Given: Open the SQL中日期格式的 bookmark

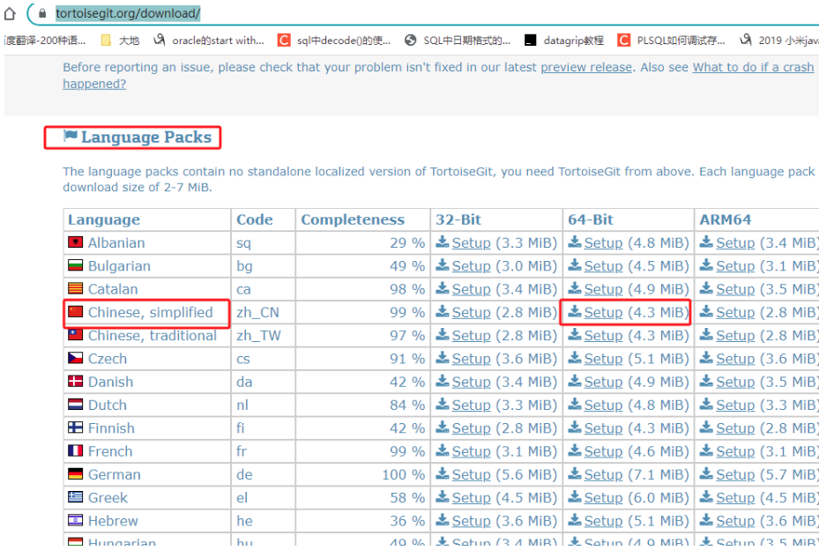Looking at the screenshot, I should pyautogui.click(x=458, y=41).
